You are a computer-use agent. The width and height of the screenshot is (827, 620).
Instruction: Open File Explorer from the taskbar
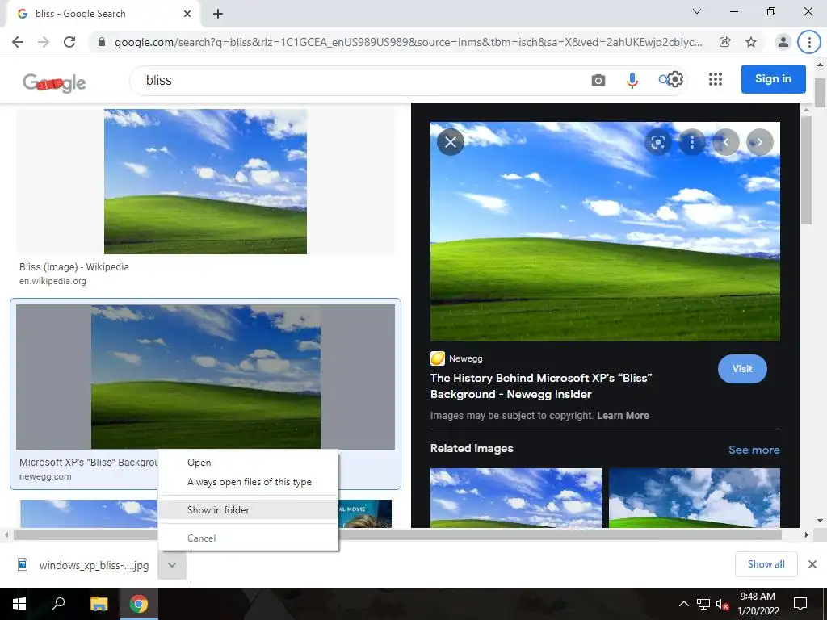point(99,604)
